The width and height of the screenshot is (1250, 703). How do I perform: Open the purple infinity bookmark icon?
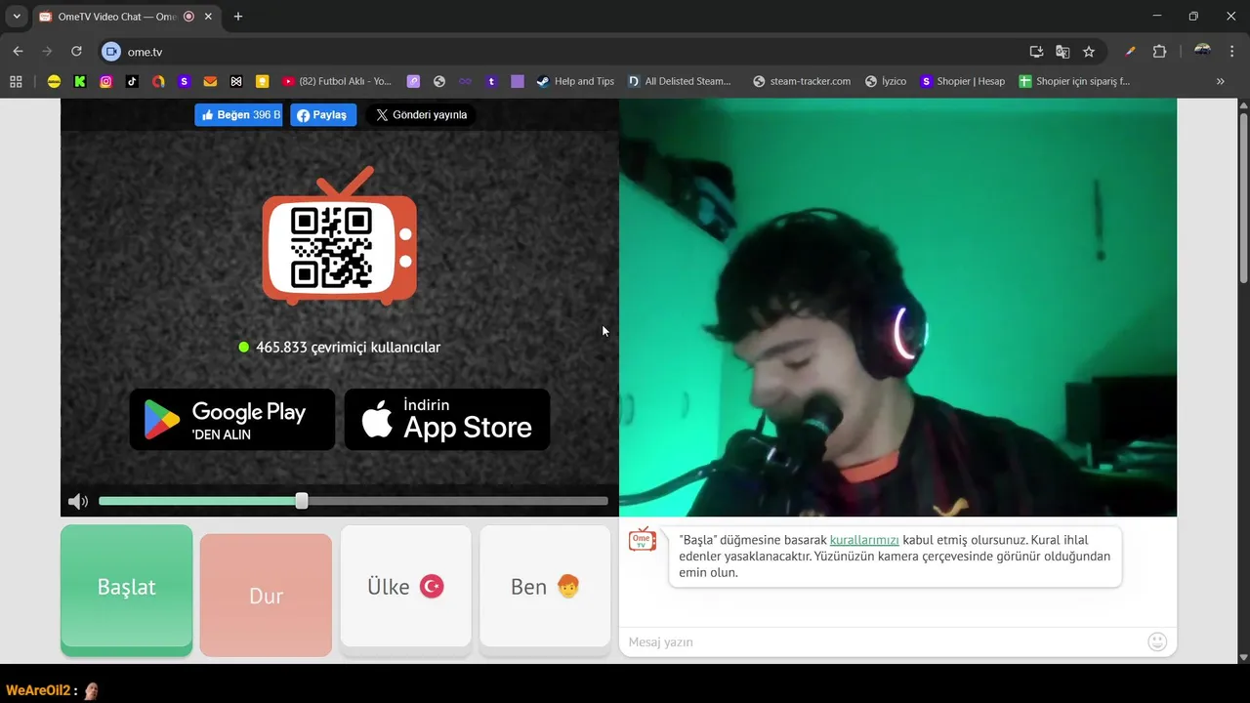(466, 81)
